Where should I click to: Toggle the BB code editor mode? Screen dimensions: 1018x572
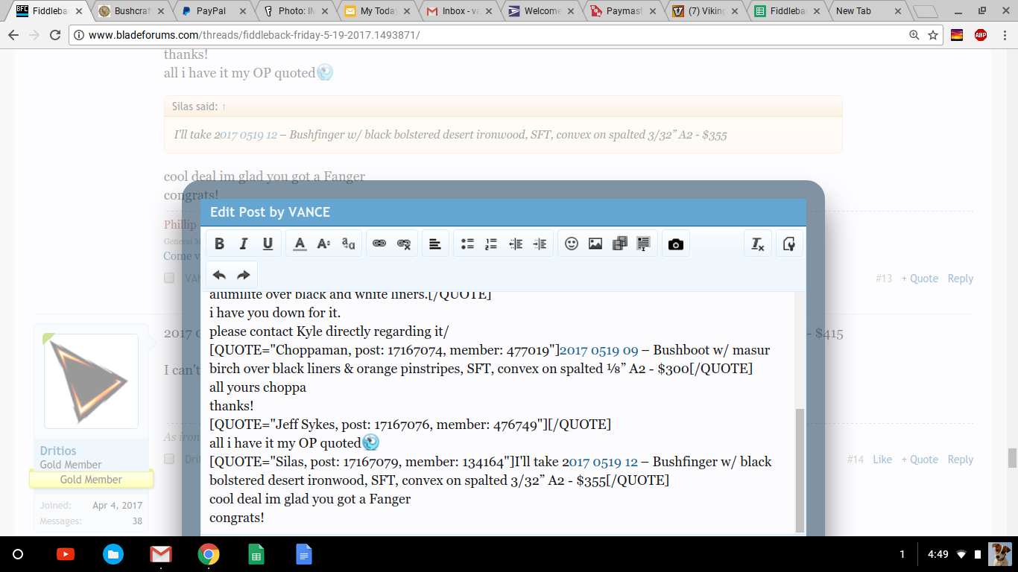point(790,244)
